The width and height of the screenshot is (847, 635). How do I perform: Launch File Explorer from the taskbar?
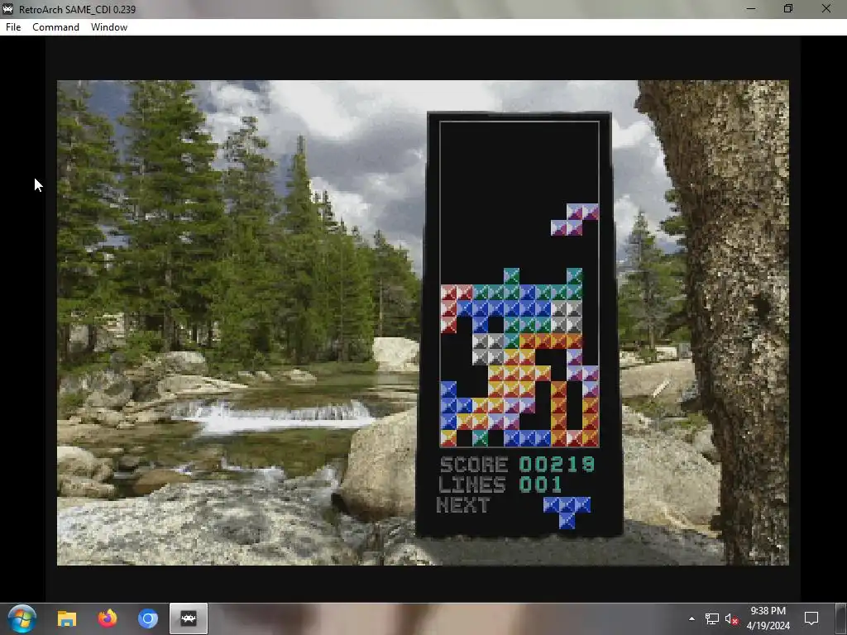67,618
